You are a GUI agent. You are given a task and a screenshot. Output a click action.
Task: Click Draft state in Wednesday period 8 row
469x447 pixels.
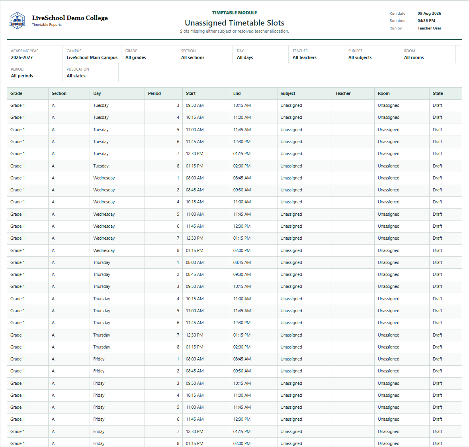437,250
